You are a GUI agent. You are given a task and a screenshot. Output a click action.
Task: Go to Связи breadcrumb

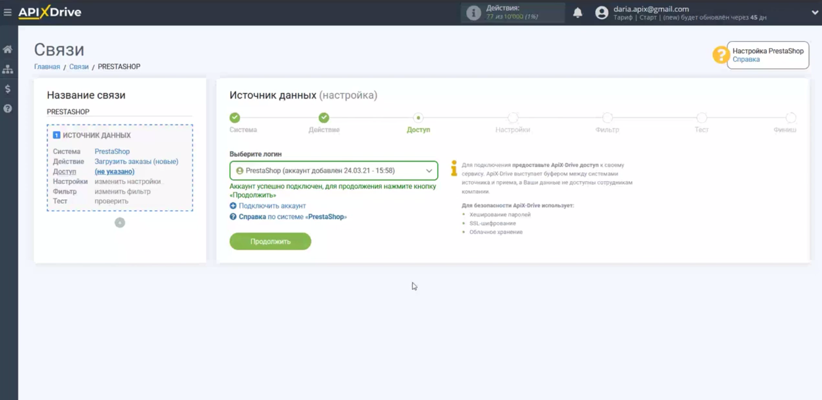coord(79,67)
